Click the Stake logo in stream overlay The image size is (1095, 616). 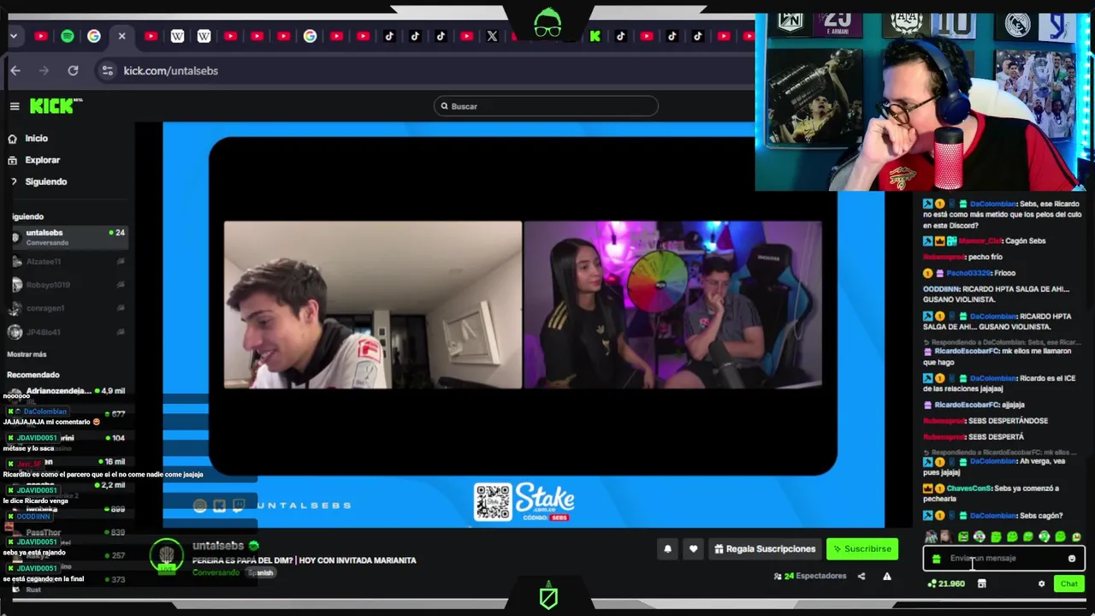click(545, 499)
